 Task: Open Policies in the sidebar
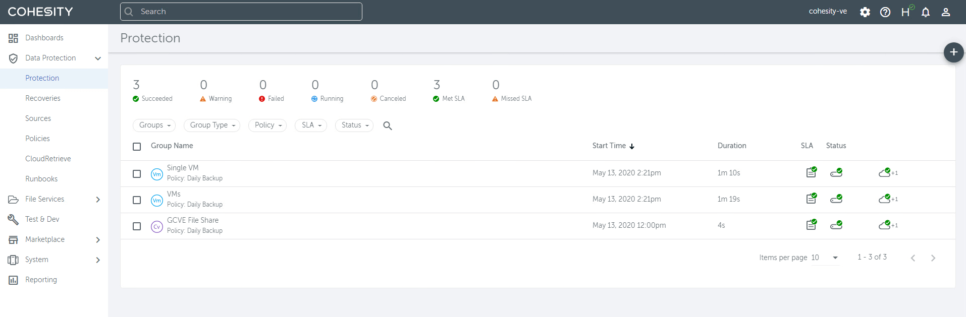click(38, 139)
